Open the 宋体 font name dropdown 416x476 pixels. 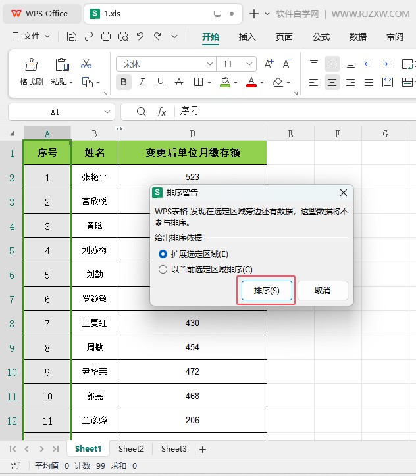click(210, 64)
